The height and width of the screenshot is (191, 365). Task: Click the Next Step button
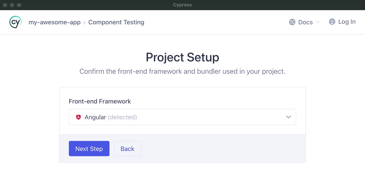tap(89, 149)
